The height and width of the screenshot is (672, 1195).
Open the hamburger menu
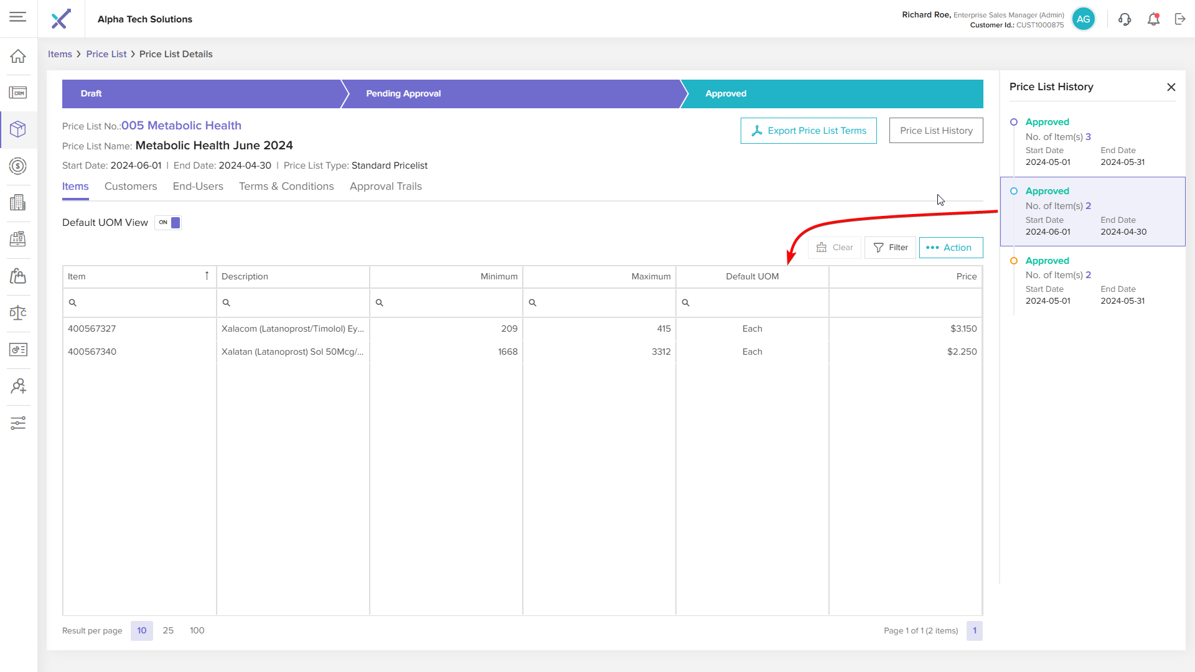(x=18, y=17)
